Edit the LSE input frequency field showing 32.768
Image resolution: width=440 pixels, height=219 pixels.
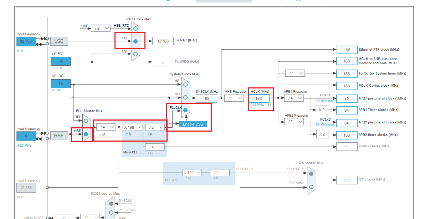coord(25,41)
